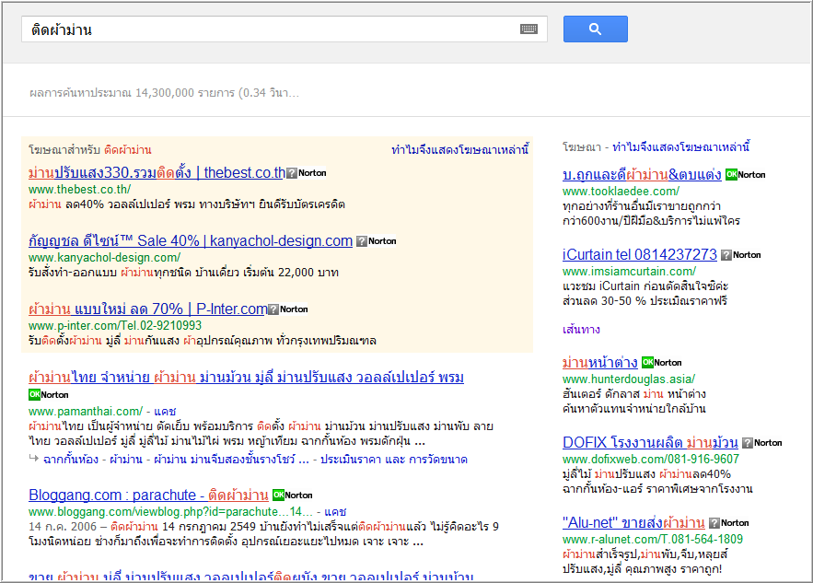Click the results count text '14,300,000 รายการ'

(185, 93)
